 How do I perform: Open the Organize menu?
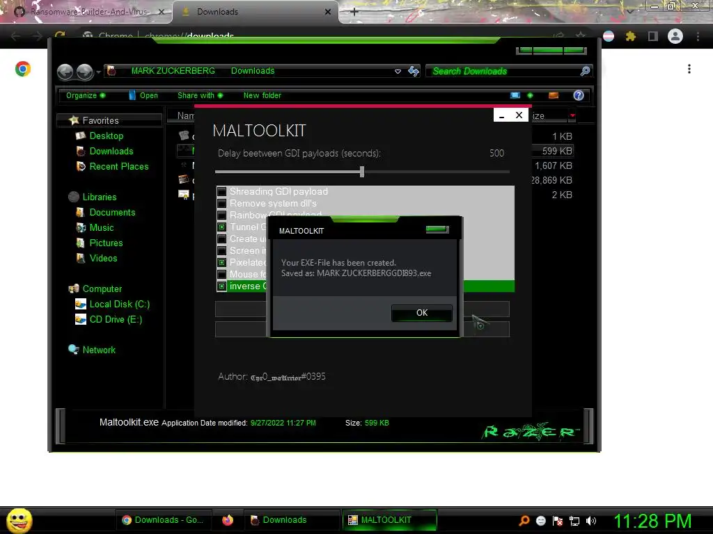click(x=86, y=95)
